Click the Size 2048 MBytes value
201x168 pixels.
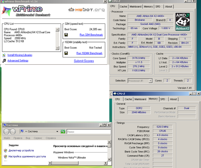point(139,112)
